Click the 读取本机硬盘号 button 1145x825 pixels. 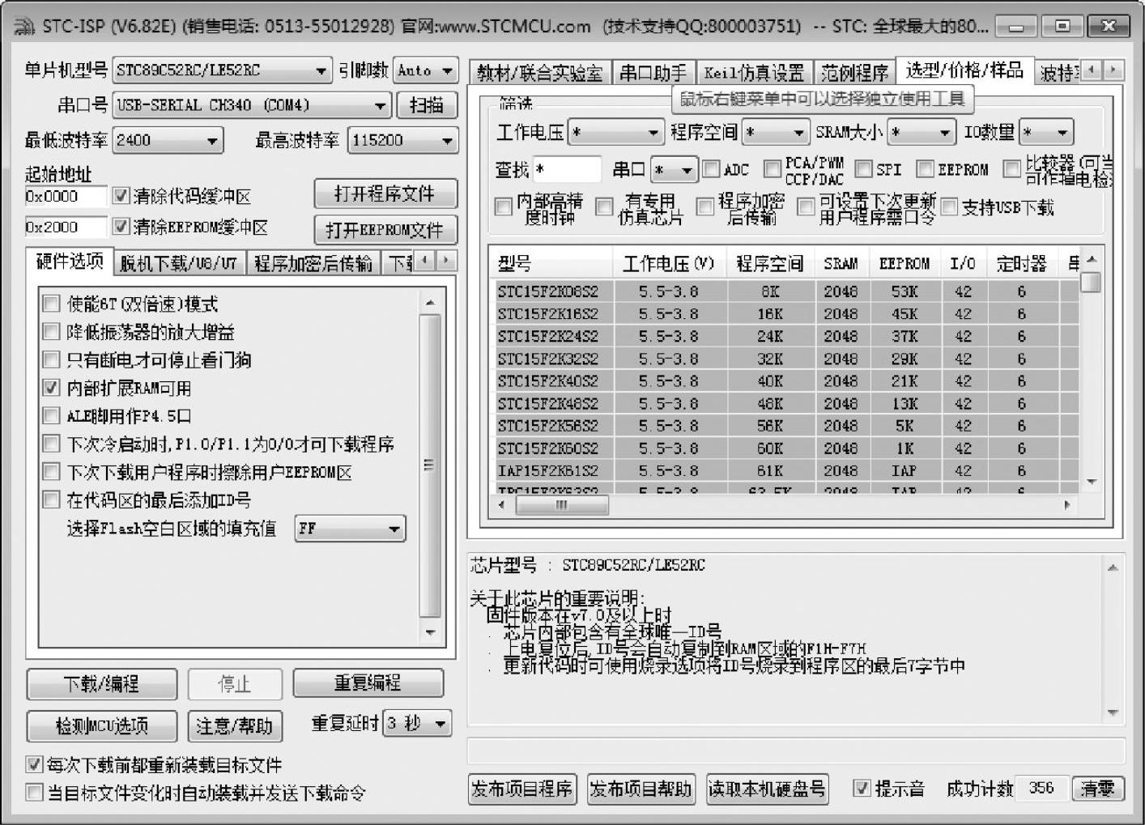pyautogui.click(x=767, y=789)
